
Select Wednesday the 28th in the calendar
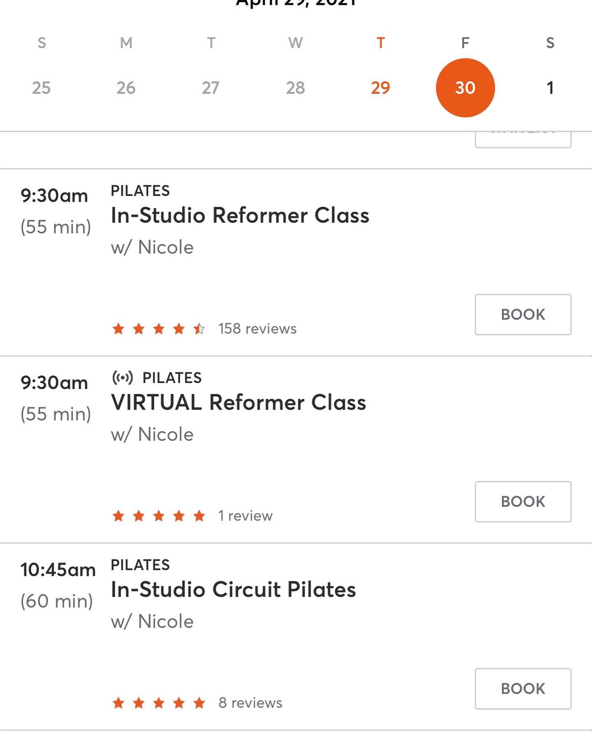coord(296,88)
